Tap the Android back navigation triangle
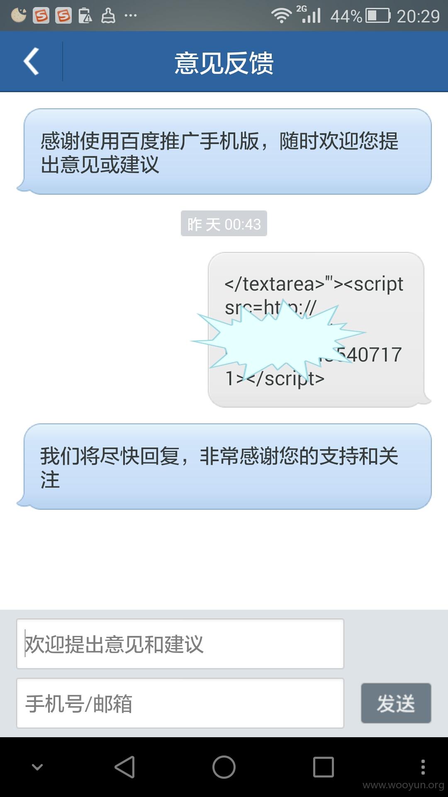Viewport: 448px width, 797px height. click(124, 767)
